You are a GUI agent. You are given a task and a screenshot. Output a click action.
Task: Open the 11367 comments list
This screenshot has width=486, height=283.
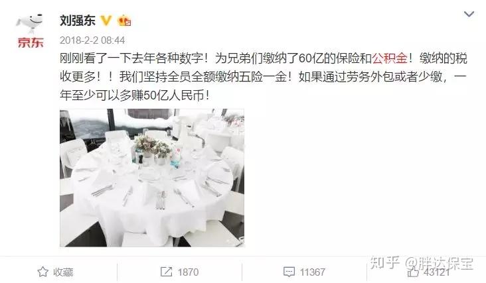click(313, 272)
